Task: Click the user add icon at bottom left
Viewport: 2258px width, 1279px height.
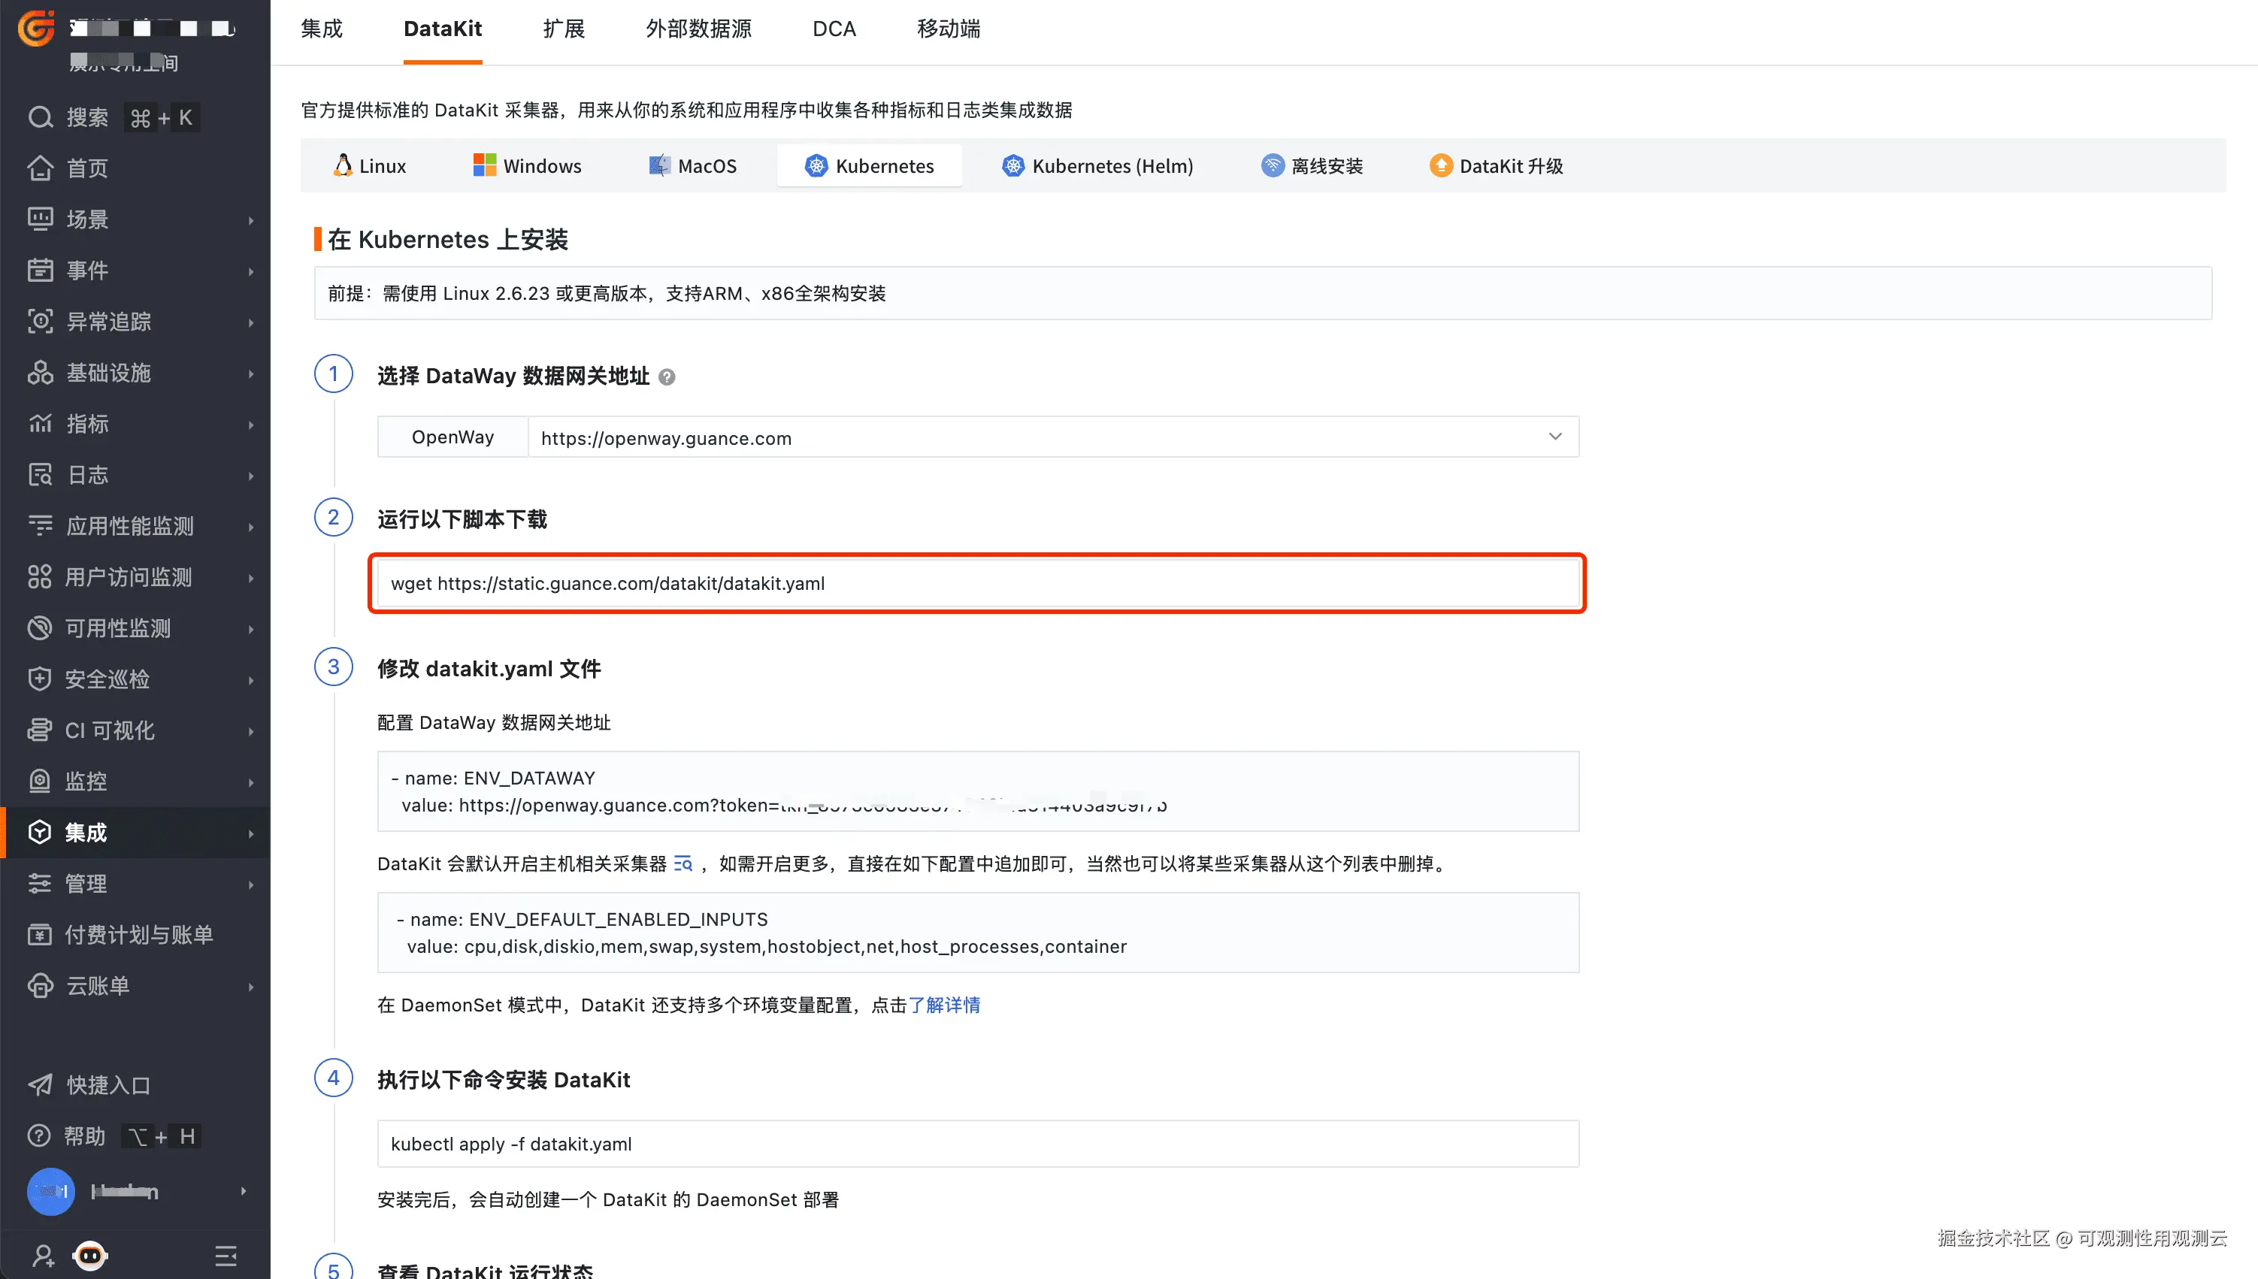Action: (43, 1255)
